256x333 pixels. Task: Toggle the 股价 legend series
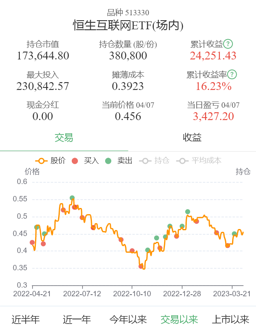(x=50, y=161)
